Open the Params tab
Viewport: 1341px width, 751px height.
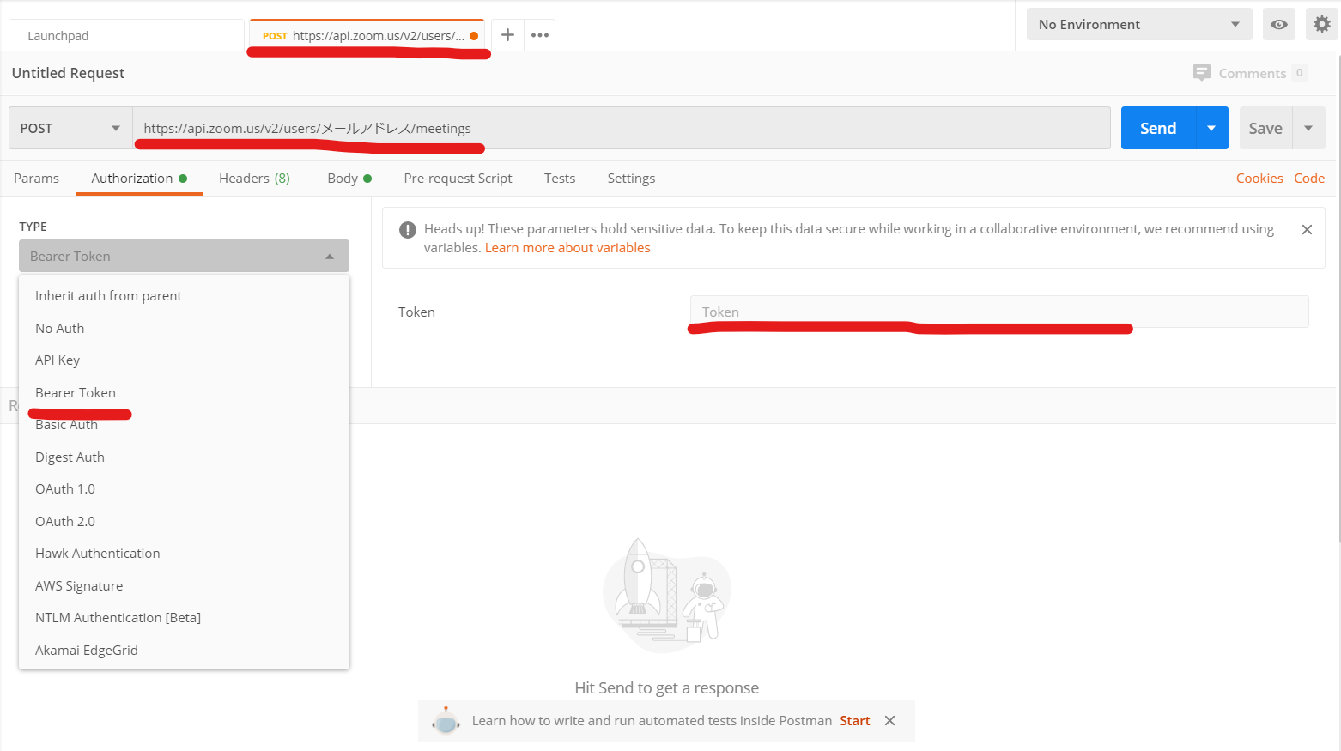pyautogui.click(x=36, y=178)
